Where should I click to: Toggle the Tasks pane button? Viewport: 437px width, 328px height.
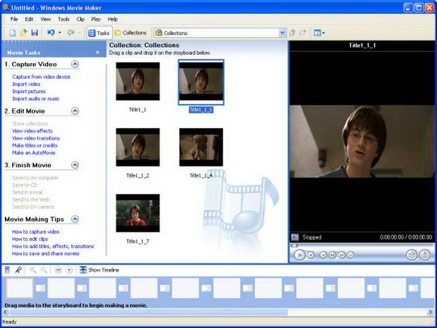tap(99, 33)
